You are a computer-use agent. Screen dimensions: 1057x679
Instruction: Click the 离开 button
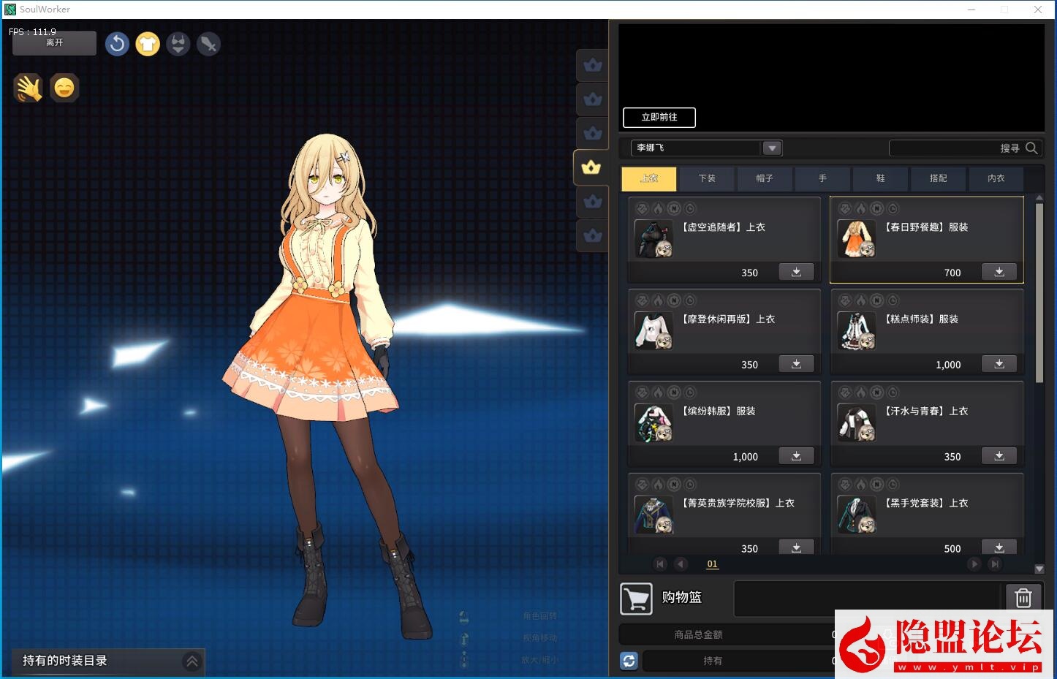point(55,43)
